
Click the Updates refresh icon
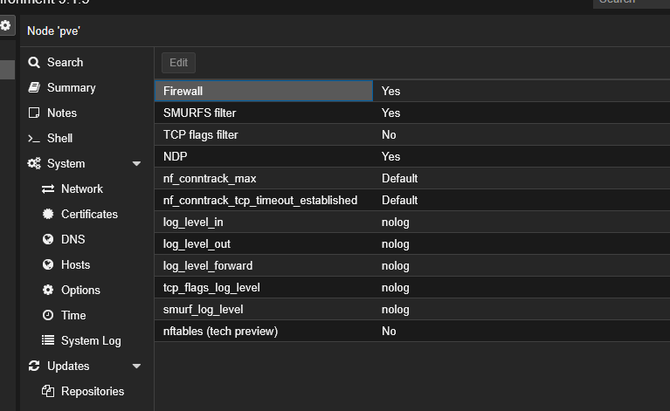pyautogui.click(x=34, y=366)
